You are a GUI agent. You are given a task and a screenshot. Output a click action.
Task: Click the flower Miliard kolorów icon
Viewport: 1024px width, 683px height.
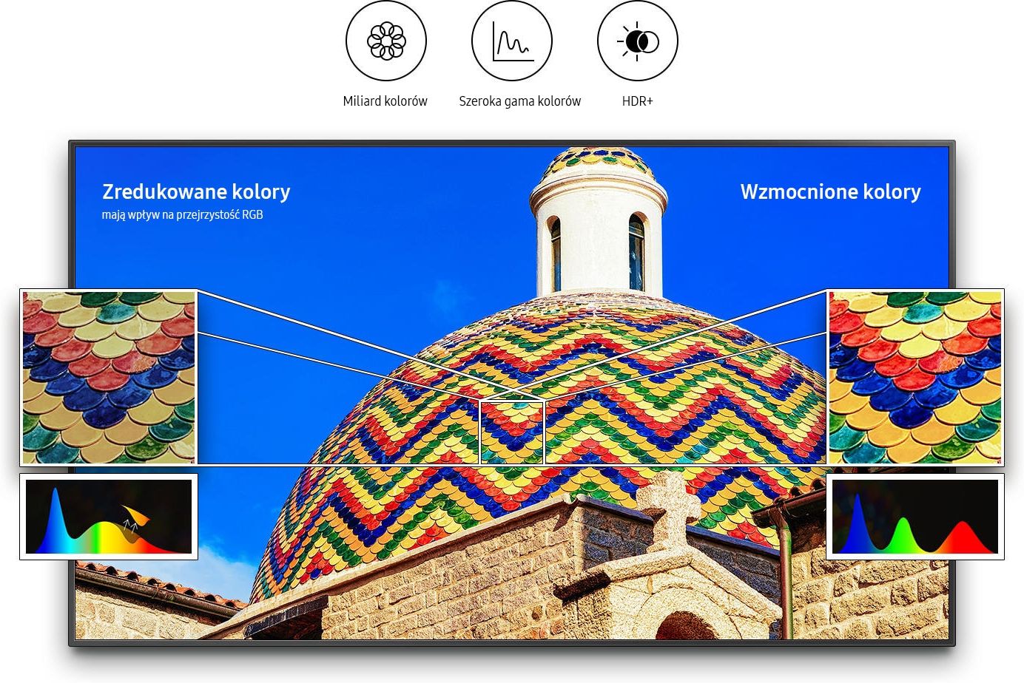pos(386,41)
